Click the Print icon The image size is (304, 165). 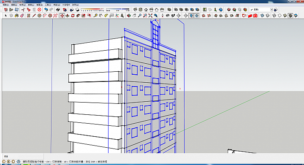[x=58, y=10]
